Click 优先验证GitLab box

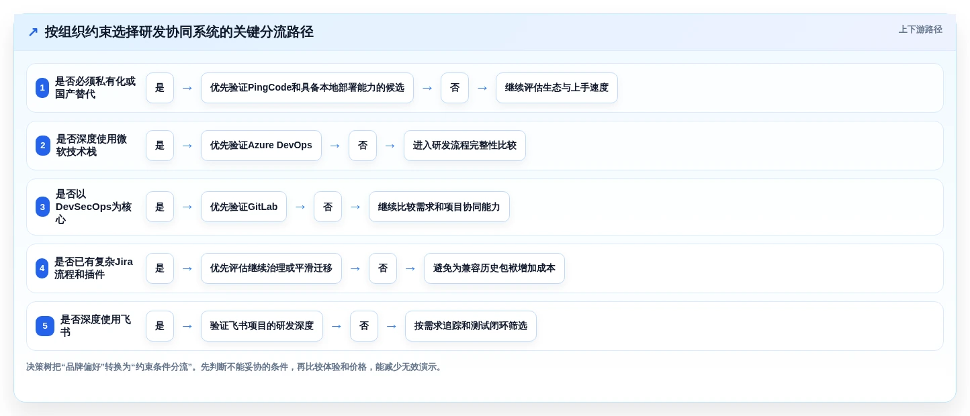tap(244, 207)
